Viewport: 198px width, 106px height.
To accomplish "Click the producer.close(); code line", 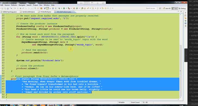I will click(27, 68).
